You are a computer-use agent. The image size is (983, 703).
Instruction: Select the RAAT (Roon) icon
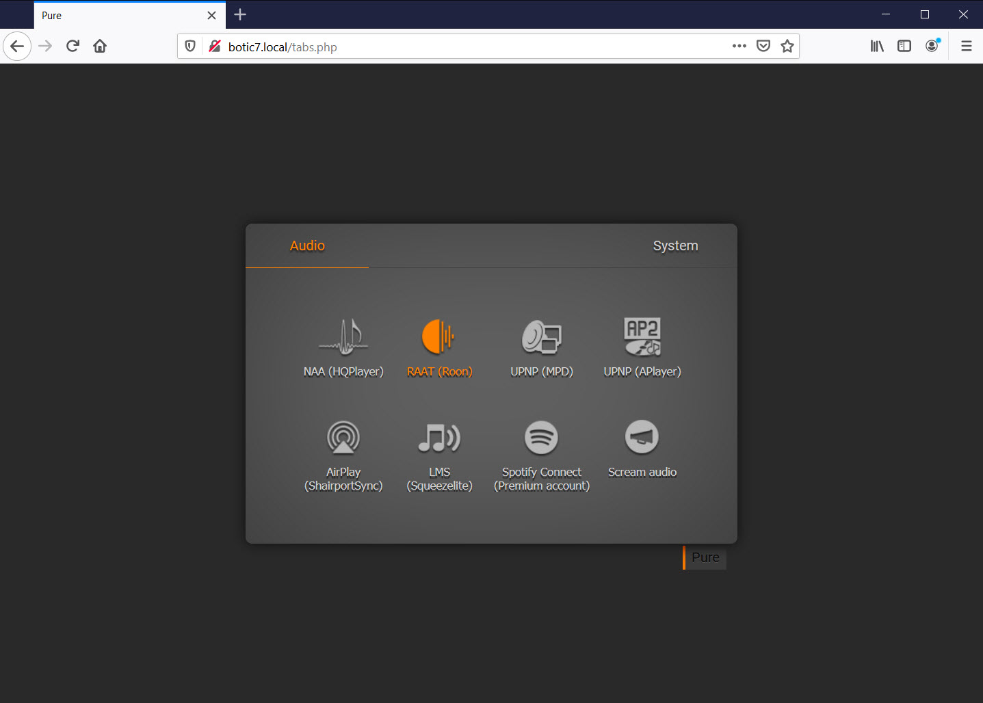(x=438, y=336)
